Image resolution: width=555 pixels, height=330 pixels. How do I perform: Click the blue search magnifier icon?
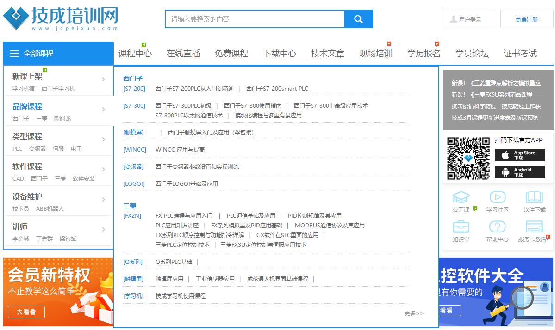click(x=359, y=19)
